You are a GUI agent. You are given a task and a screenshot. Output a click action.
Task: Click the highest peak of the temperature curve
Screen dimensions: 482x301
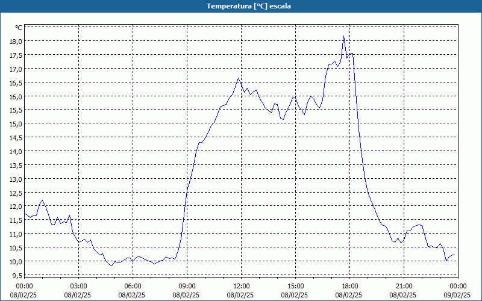point(343,36)
